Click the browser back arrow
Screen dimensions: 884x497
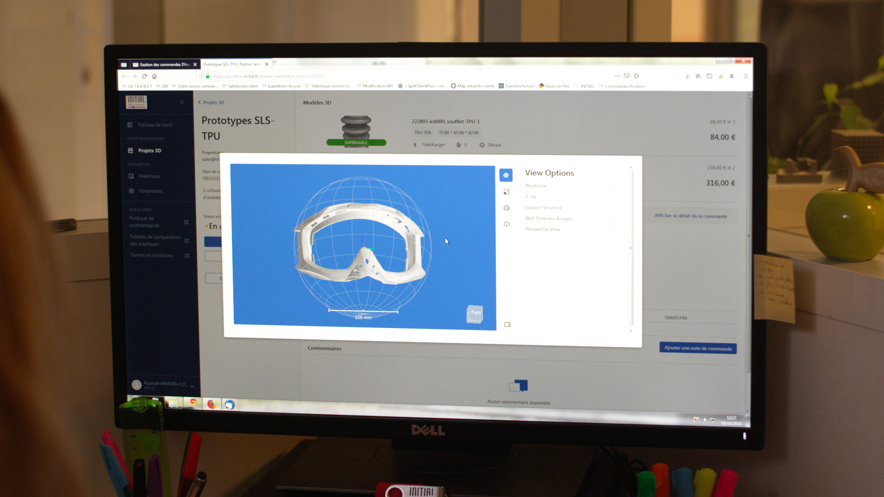pyautogui.click(x=124, y=76)
